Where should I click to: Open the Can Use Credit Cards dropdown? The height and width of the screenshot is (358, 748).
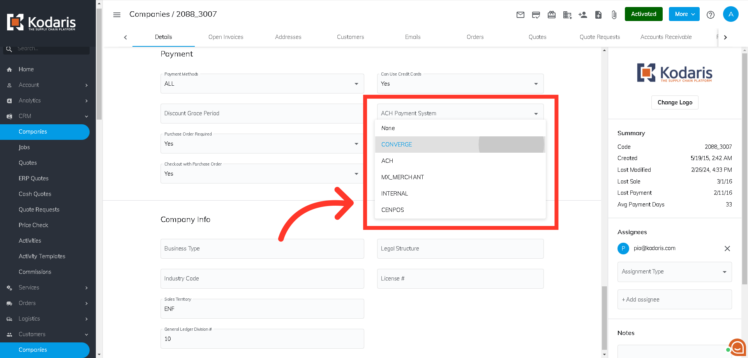[x=460, y=84]
